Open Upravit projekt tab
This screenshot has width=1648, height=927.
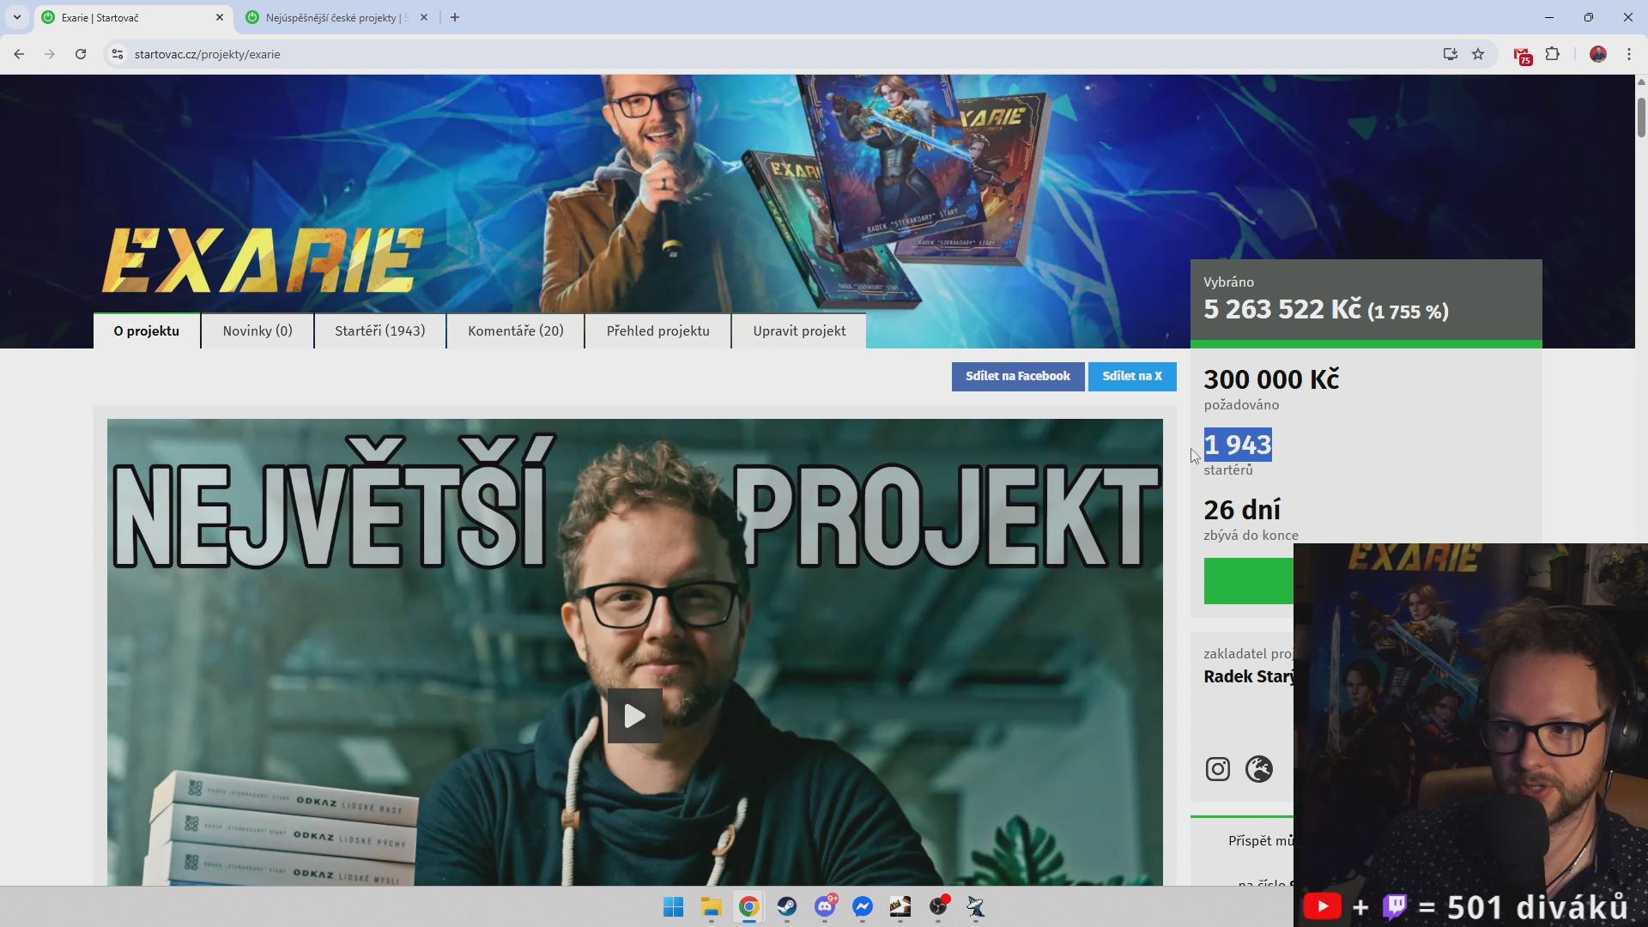798,331
